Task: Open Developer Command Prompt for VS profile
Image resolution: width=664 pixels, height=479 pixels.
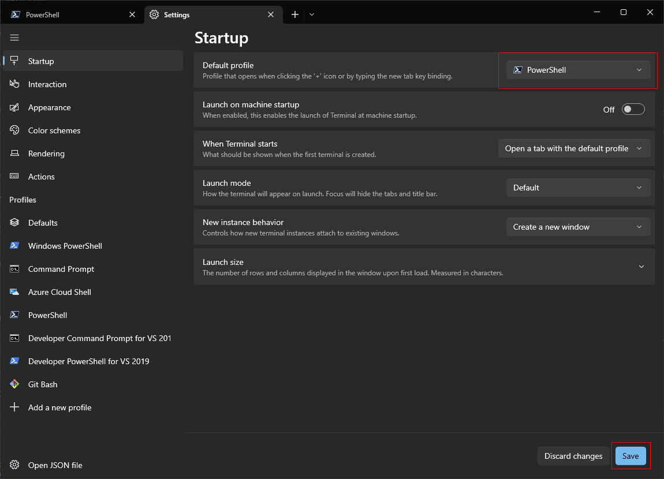Action: point(93,338)
